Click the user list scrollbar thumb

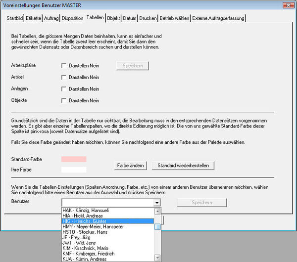pos(157,227)
